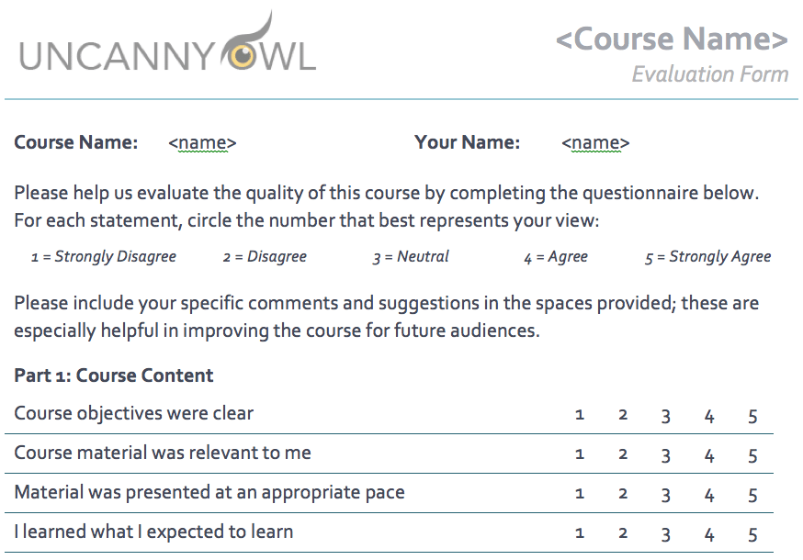803x560 pixels.
Task: Mark rating 5 for learned what I expected
Action: [x=752, y=534]
